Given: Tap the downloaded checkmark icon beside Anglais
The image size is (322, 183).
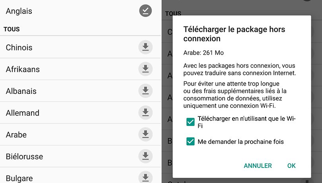Looking at the screenshot, I should tap(145, 11).
